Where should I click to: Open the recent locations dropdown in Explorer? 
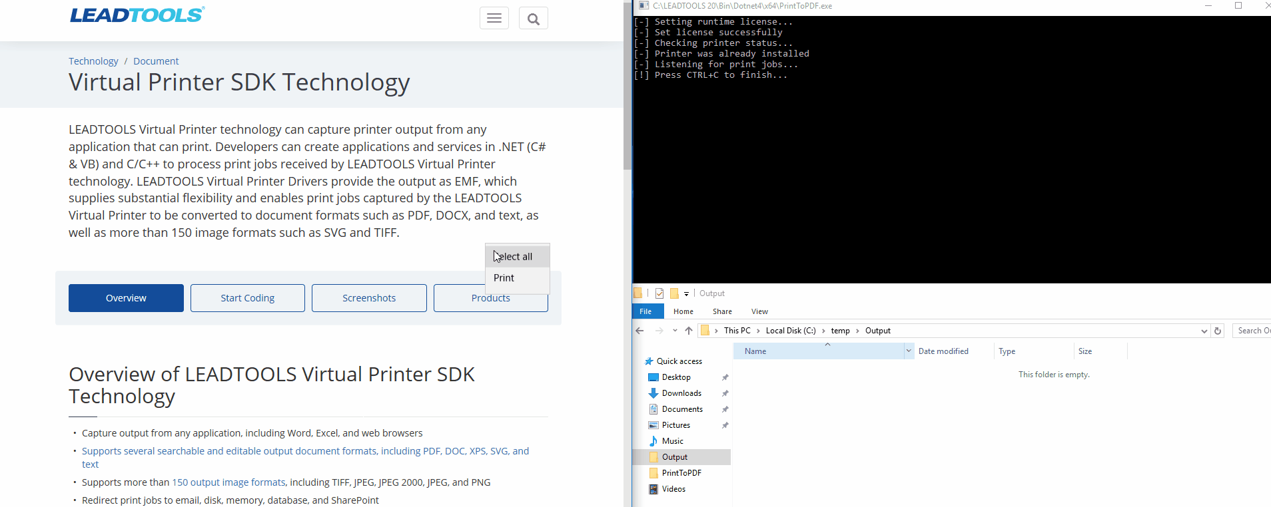(x=675, y=331)
